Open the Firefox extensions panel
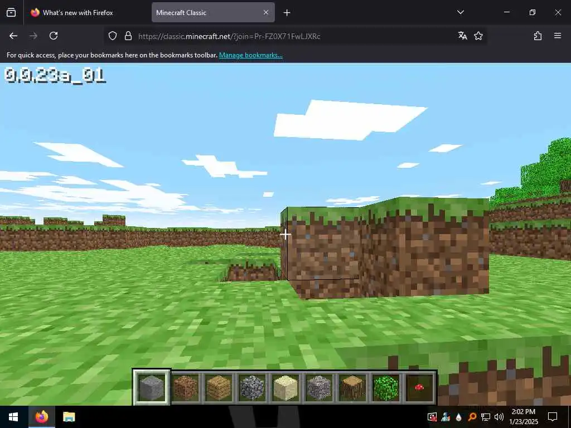 [x=538, y=36]
